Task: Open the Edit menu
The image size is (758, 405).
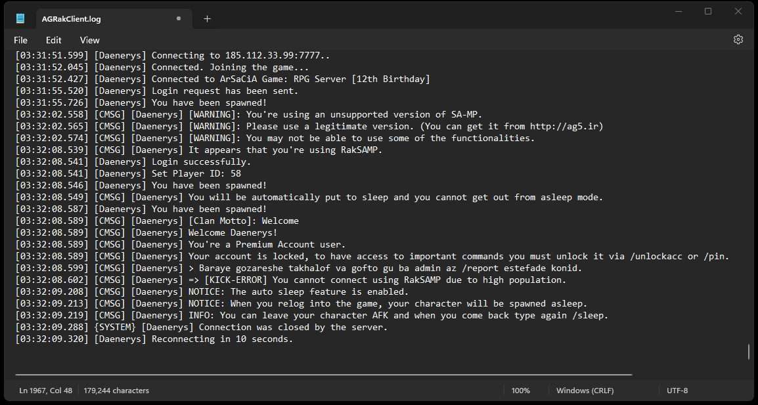Action: (x=53, y=40)
